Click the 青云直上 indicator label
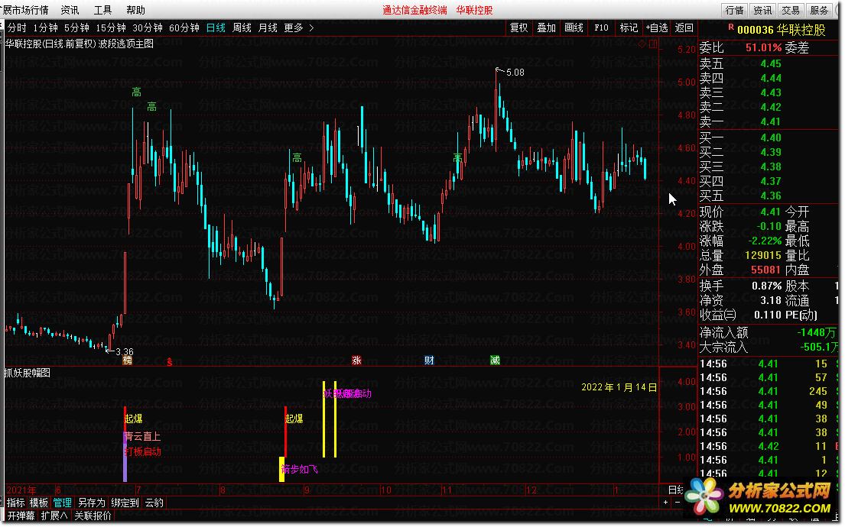The height and width of the screenshot is (527, 845). tap(143, 437)
